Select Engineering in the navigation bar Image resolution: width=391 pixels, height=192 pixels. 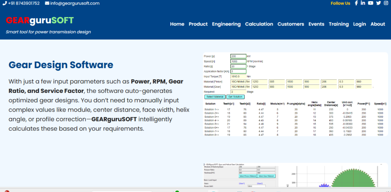coord(226,24)
